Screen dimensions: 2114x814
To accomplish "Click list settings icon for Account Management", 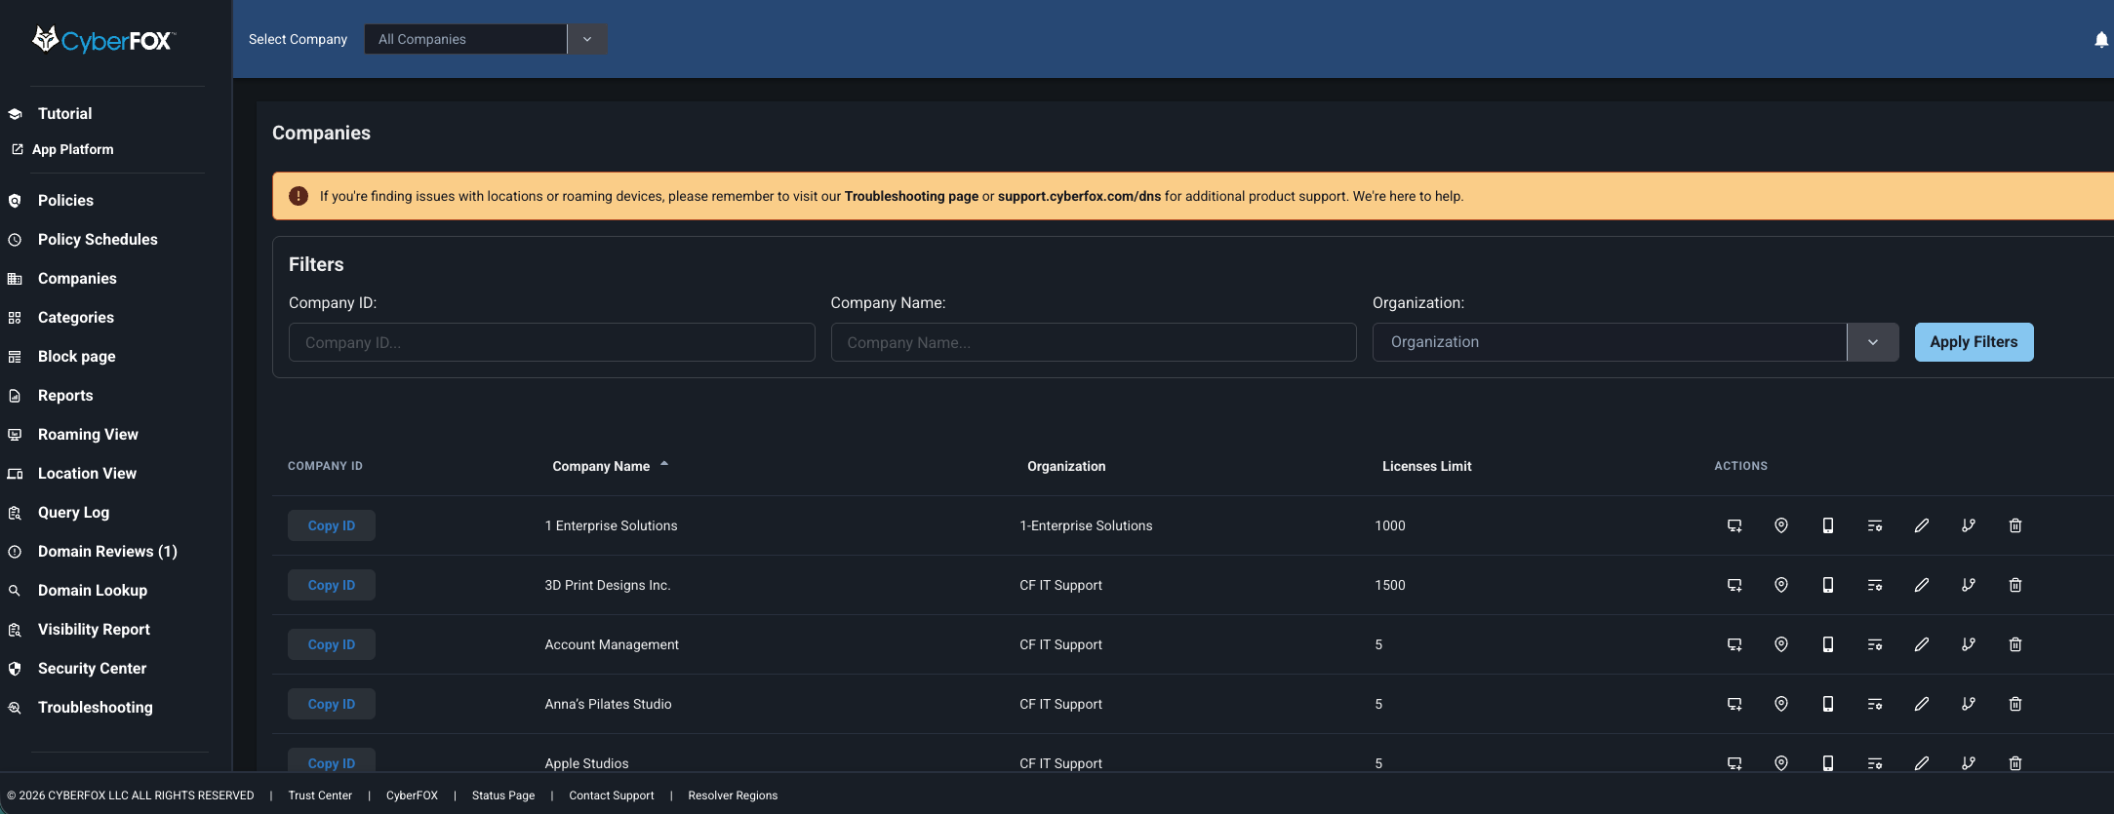I will (x=1875, y=644).
